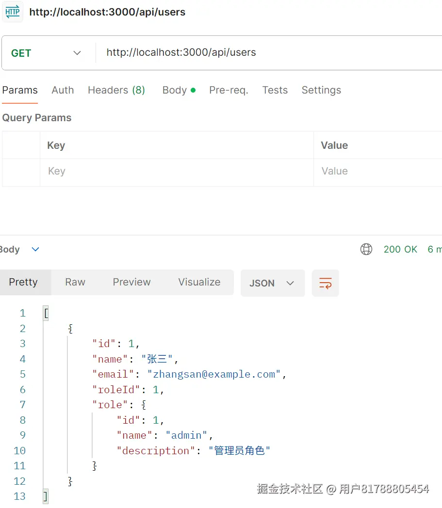The image size is (442, 508).
Task: Expand the JSON format dropdown
Action: pyautogui.click(x=272, y=283)
